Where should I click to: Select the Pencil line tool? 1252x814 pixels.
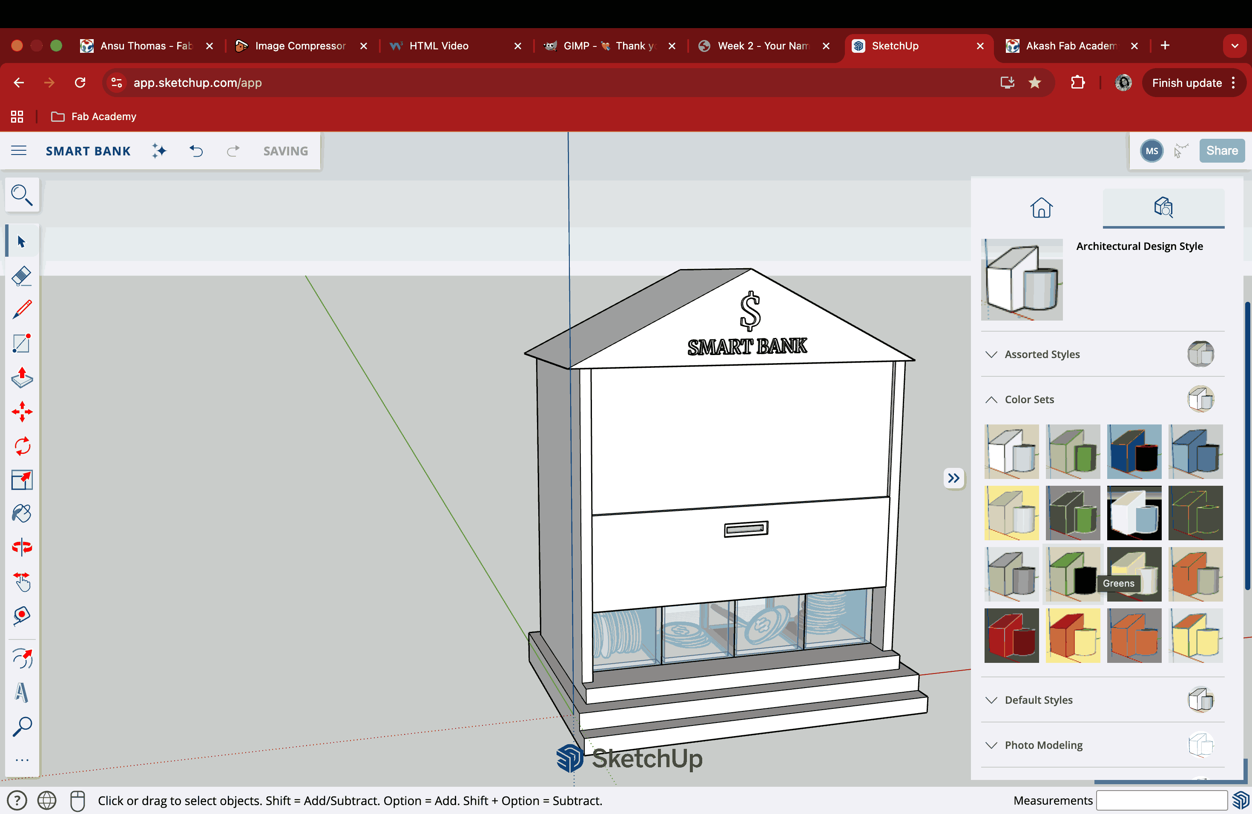pyautogui.click(x=22, y=310)
